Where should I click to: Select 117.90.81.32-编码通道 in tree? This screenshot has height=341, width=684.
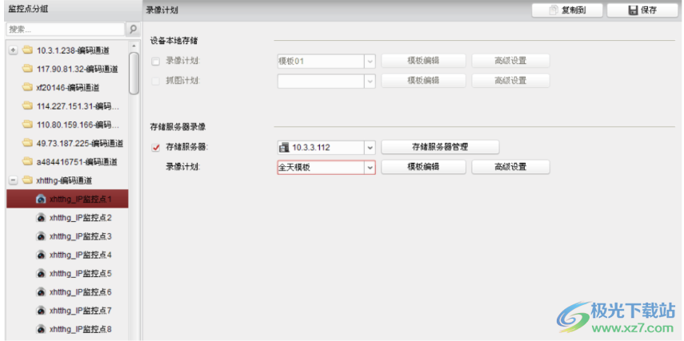(78, 69)
